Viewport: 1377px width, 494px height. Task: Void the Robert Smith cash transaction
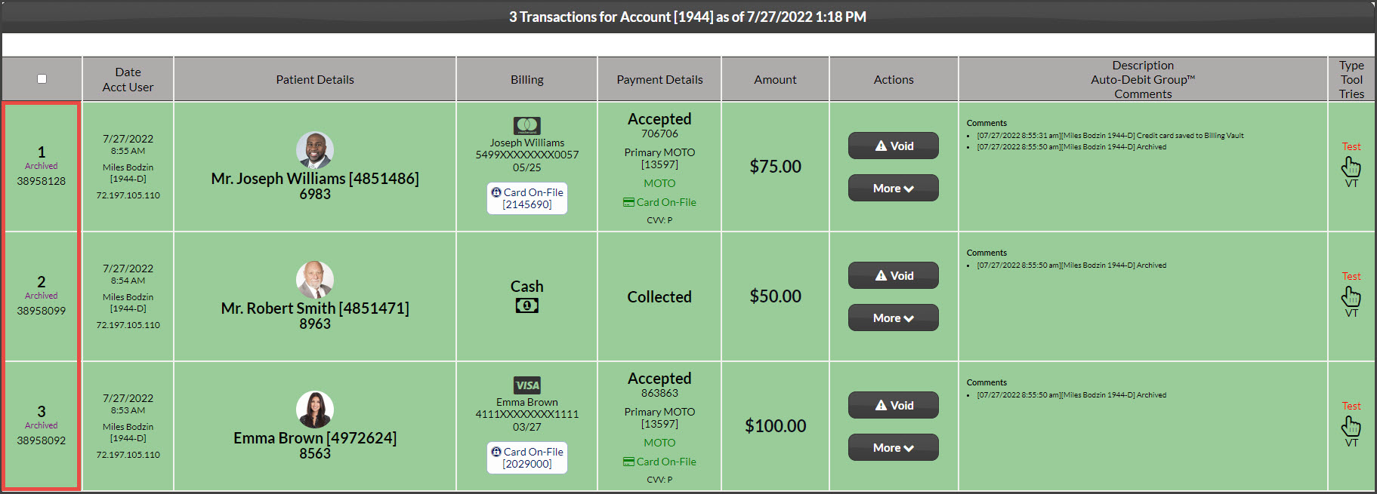pyautogui.click(x=893, y=275)
